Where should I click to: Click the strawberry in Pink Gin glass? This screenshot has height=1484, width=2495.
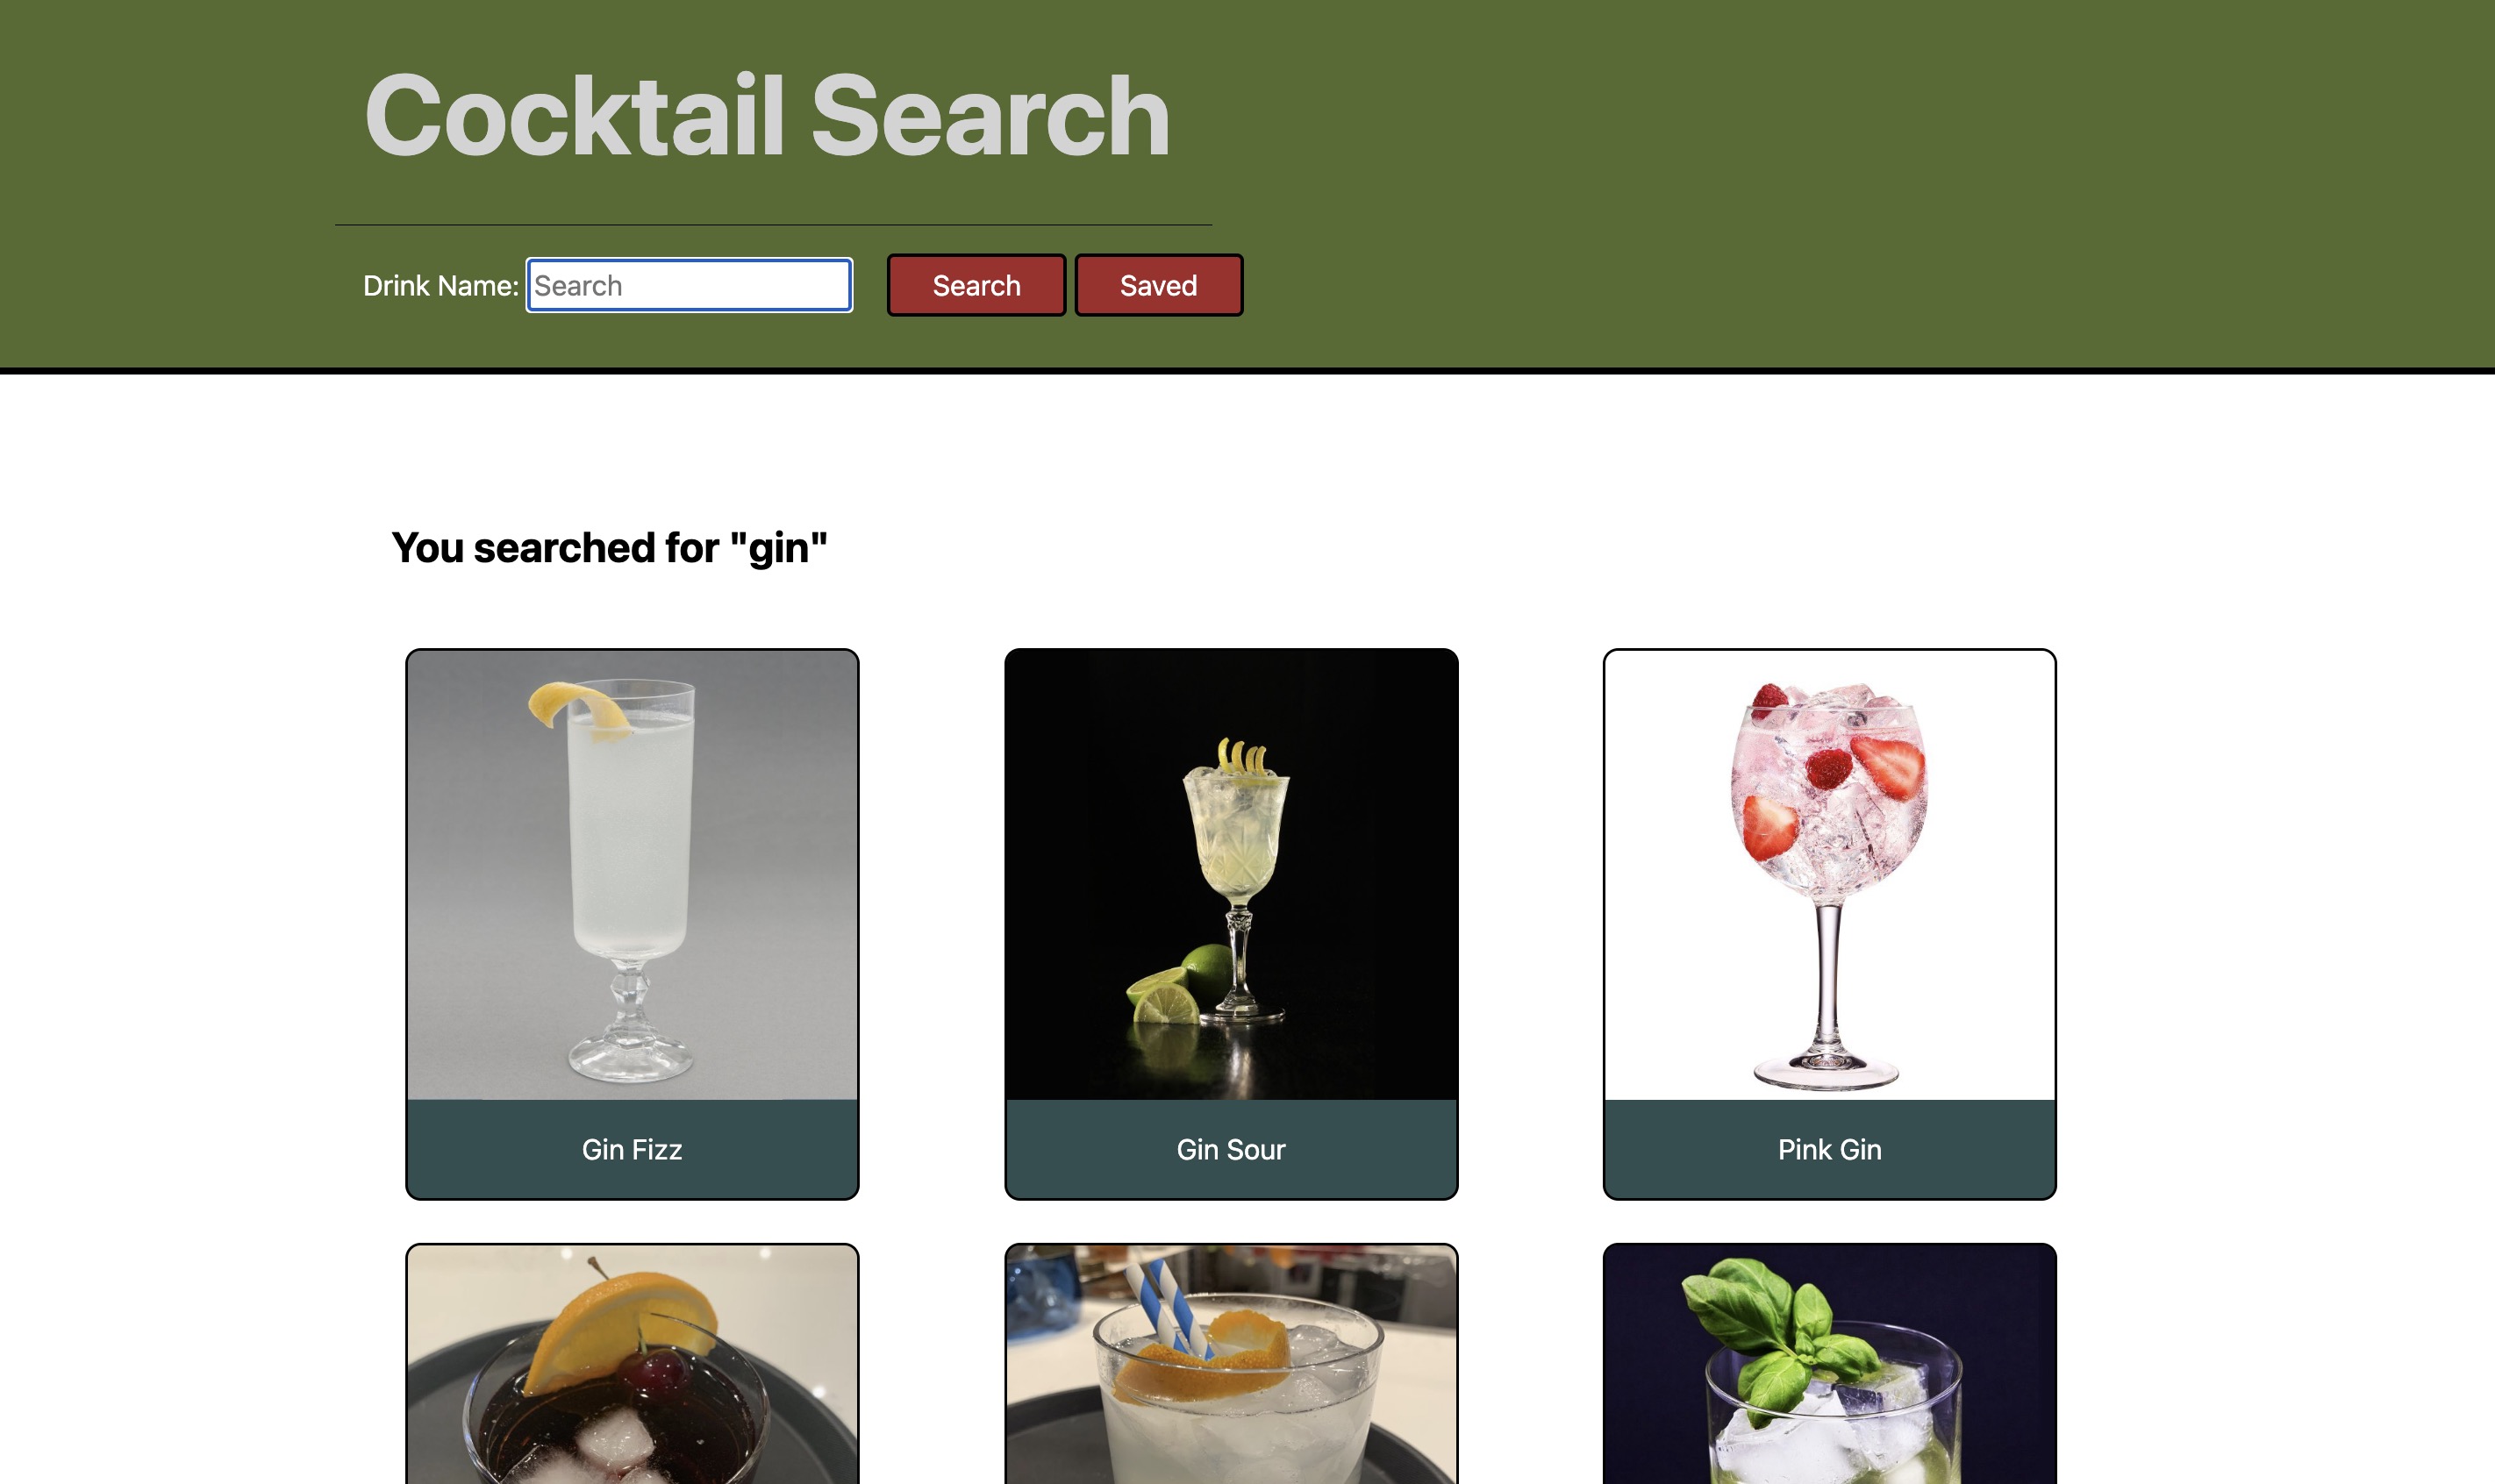pyautogui.click(x=1886, y=765)
